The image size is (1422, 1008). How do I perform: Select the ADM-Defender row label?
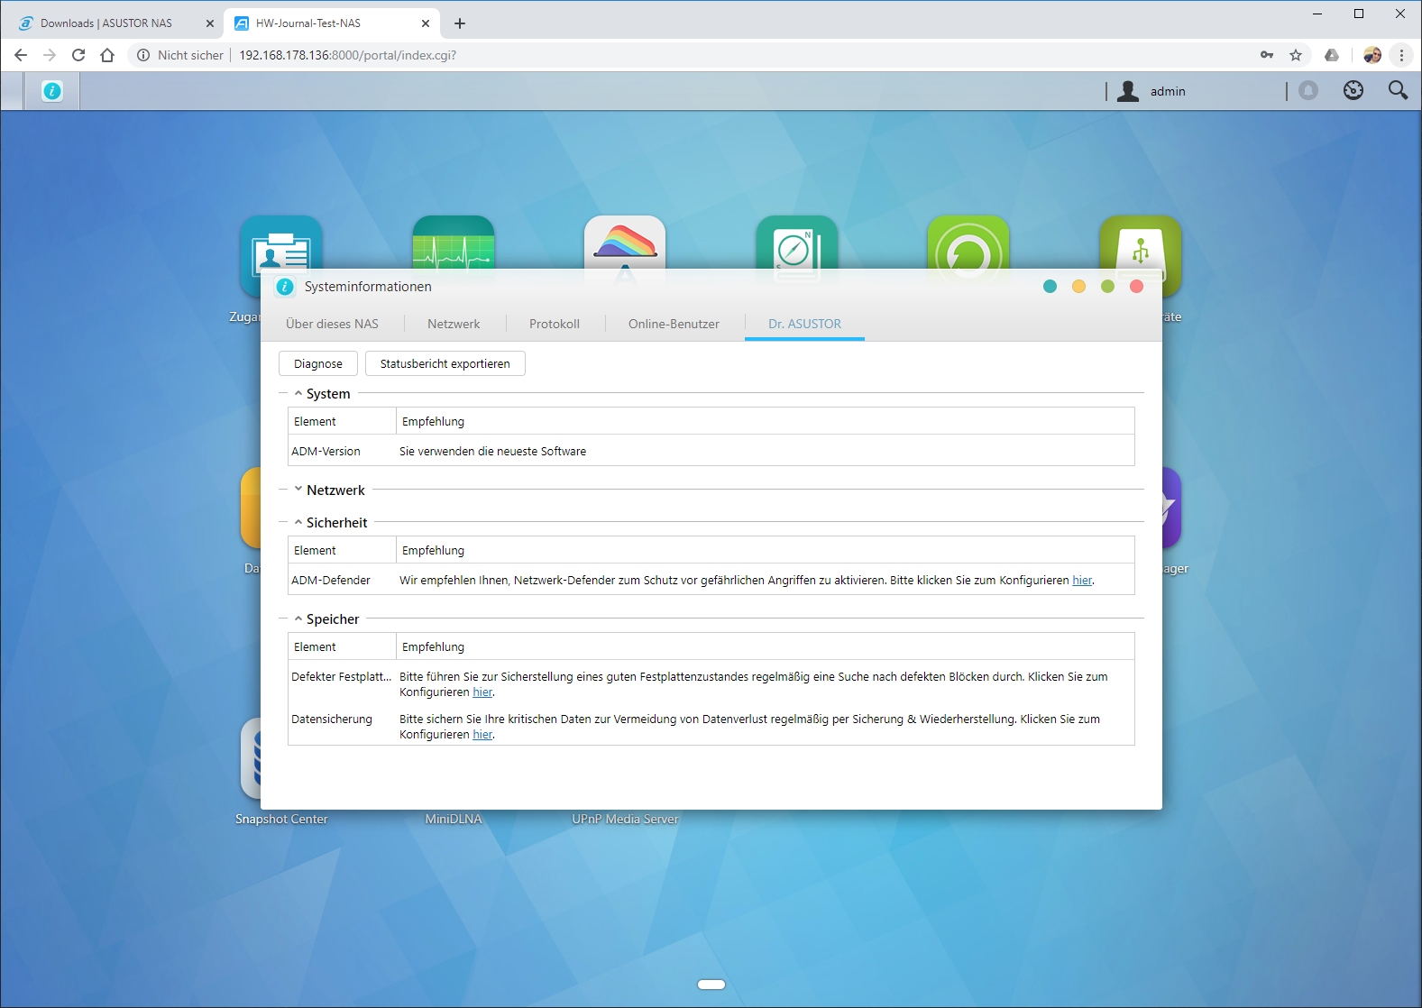(331, 581)
